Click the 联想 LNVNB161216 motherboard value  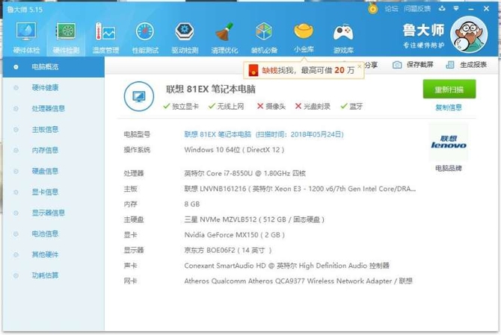(300, 189)
